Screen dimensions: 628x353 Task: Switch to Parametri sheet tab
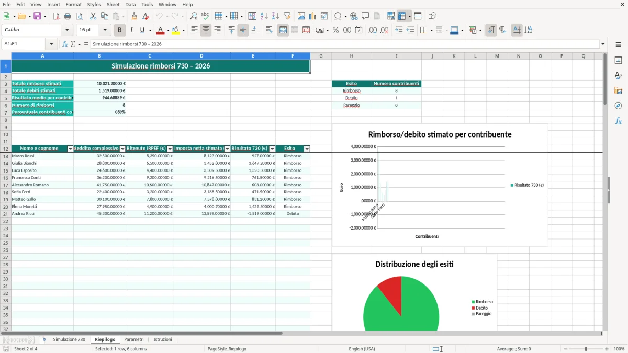point(133,339)
